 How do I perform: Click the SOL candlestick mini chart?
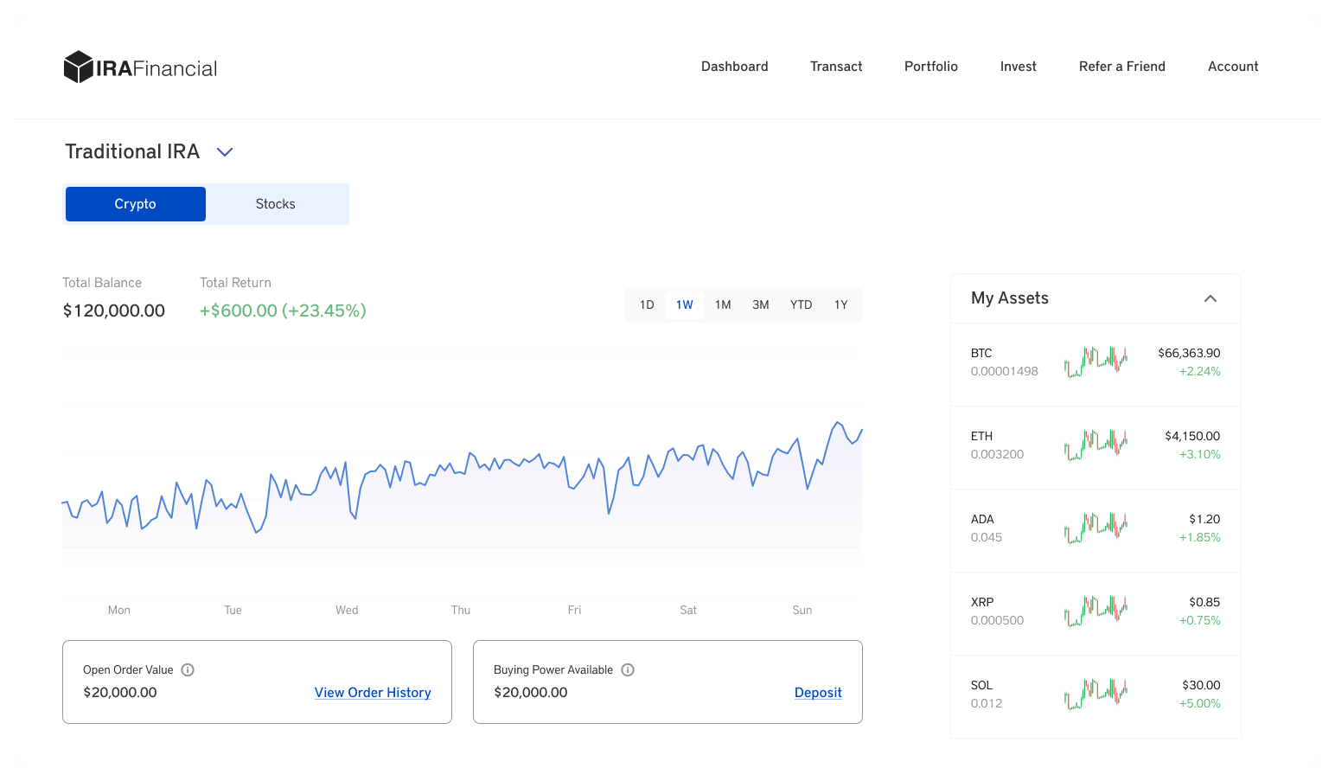pos(1095,695)
